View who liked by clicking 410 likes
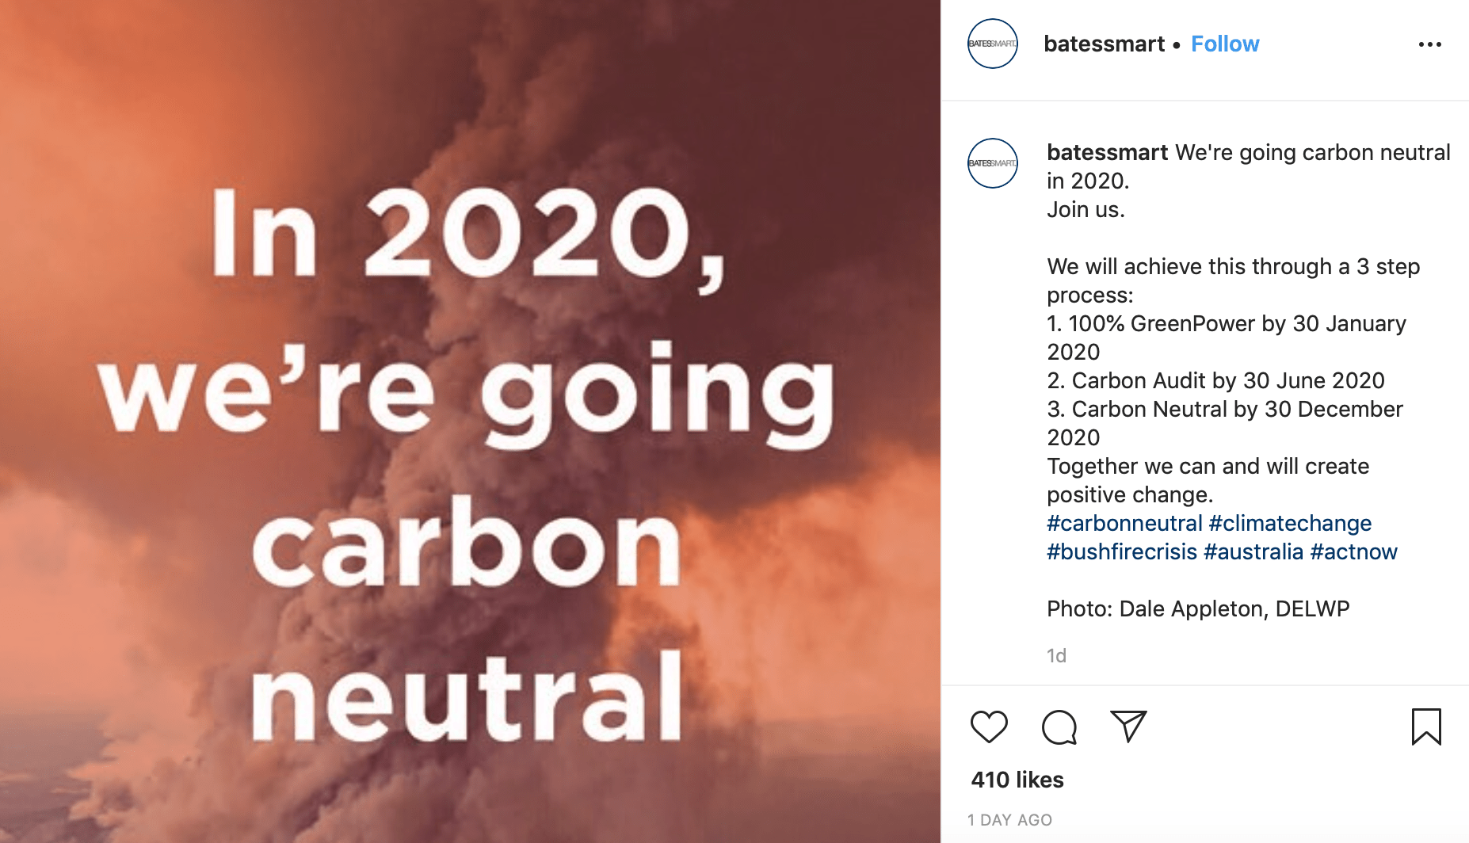 click(1017, 779)
